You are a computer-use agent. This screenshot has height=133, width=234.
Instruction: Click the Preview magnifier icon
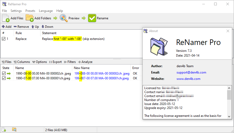tap(64, 18)
